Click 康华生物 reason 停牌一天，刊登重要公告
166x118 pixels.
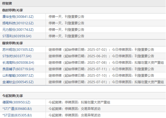click(67, 16)
